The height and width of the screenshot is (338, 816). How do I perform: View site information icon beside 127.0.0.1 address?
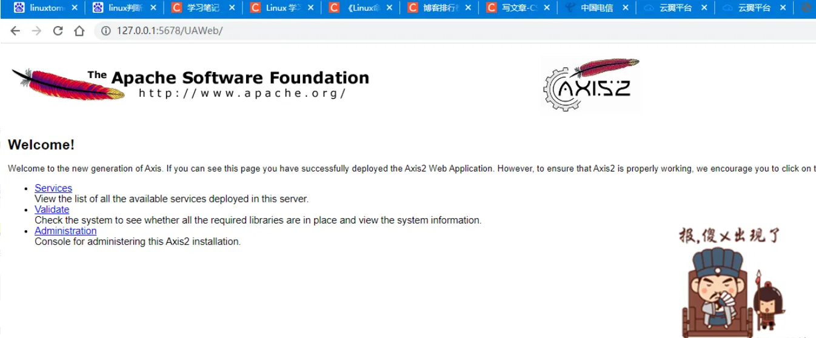click(x=106, y=31)
